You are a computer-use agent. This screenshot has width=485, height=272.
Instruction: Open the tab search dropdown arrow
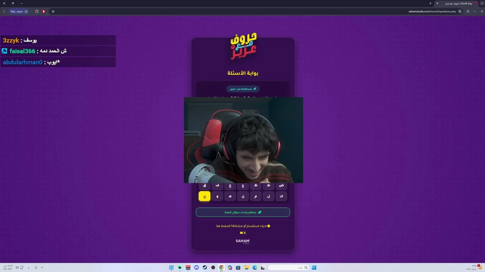coord(482,3)
